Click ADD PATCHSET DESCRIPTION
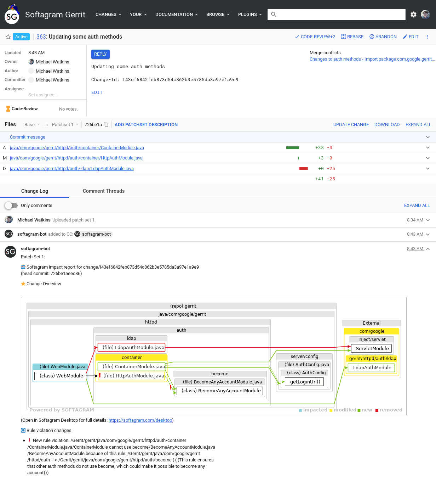 (x=146, y=125)
